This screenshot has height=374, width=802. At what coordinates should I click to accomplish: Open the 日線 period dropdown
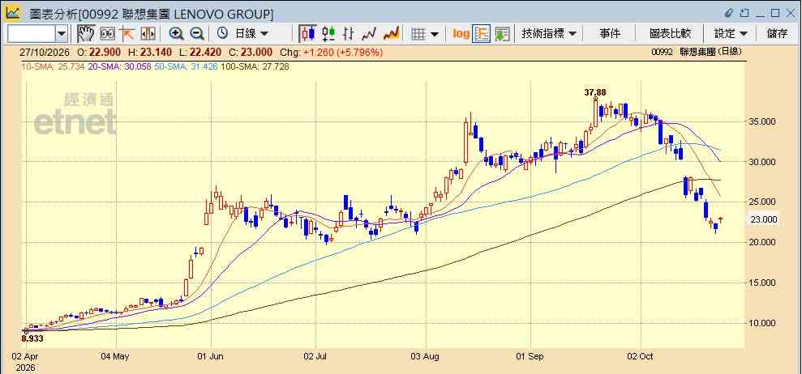coord(243,34)
